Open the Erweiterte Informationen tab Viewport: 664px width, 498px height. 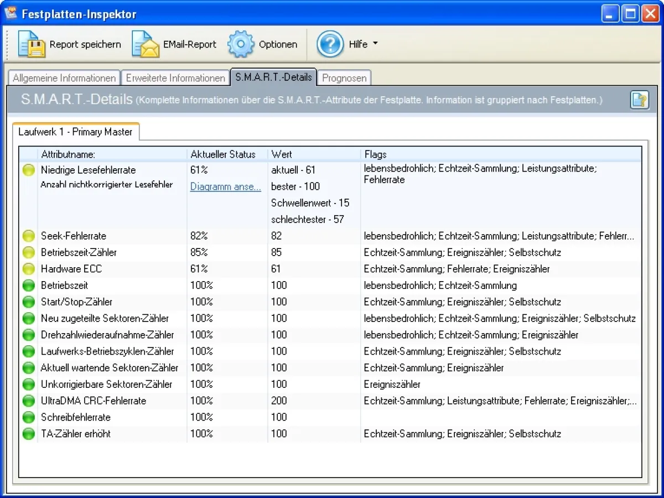point(175,78)
